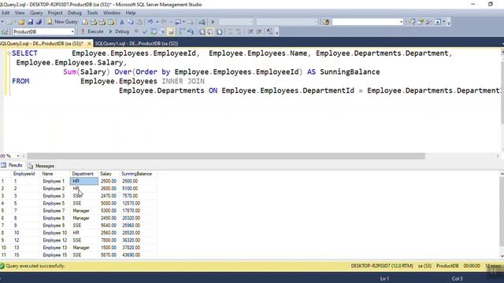Click the editor horizontal scrollbar thumb
This screenshot has height=283, width=504.
click(x=226, y=156)
